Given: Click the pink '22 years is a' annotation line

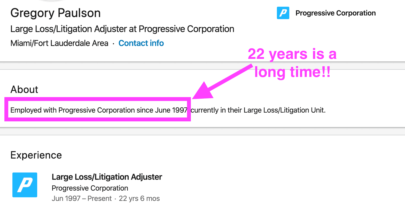Looking at the screenshot, I should pyautogui.click(x=292, y=54).
